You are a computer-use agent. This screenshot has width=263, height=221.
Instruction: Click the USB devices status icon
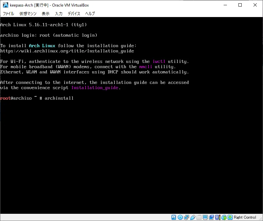pos(193,217)
